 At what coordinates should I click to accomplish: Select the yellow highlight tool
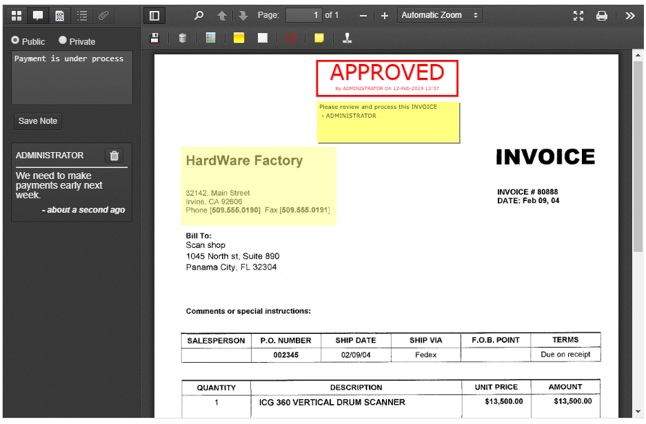pos(239,38)
